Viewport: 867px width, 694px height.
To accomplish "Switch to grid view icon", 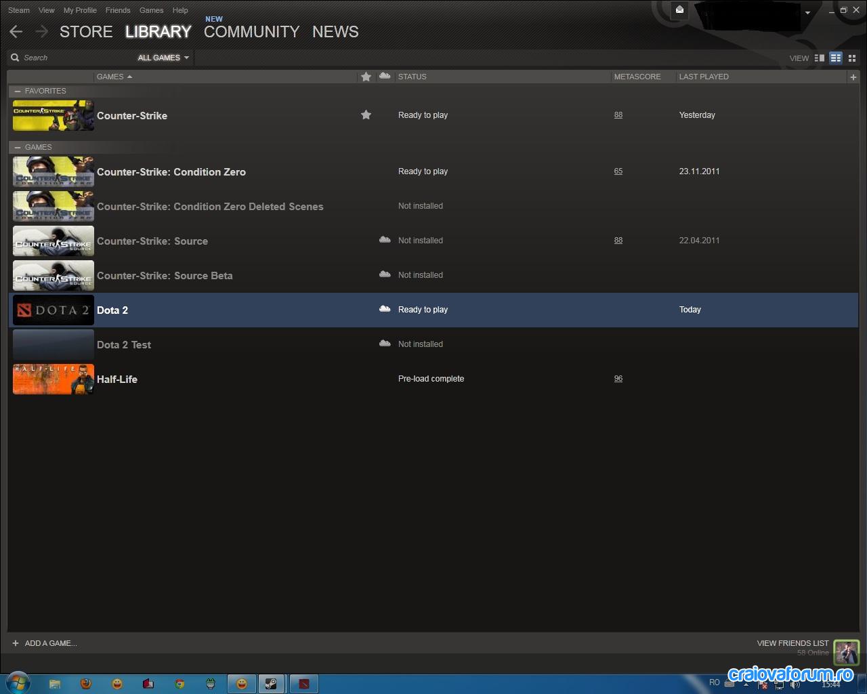I will (852, 58).
